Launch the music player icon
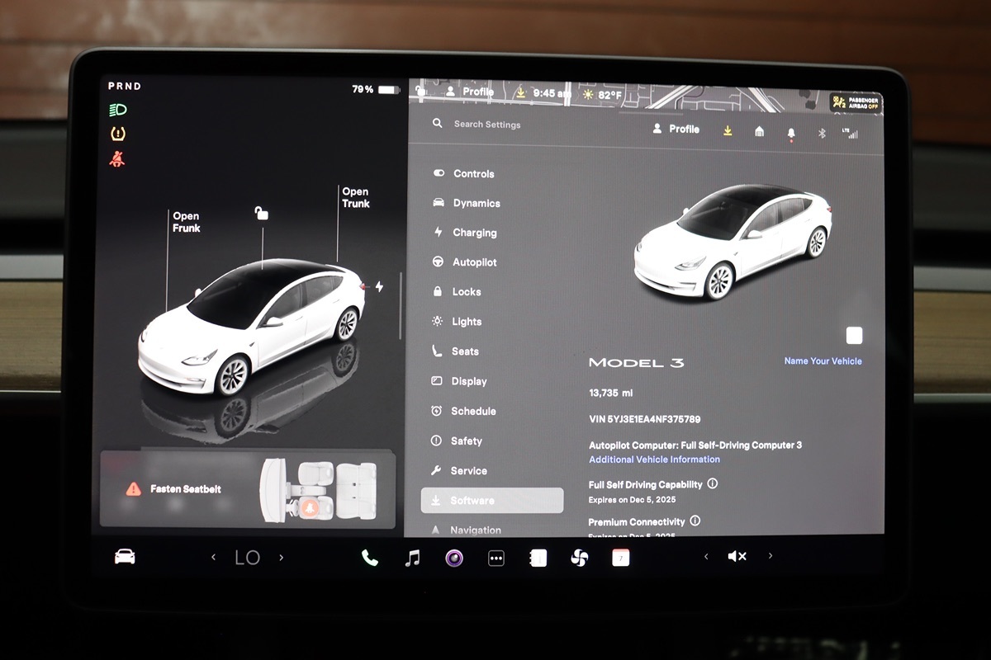This screenshot has width=991, height=660. click(x=412, y=559)
